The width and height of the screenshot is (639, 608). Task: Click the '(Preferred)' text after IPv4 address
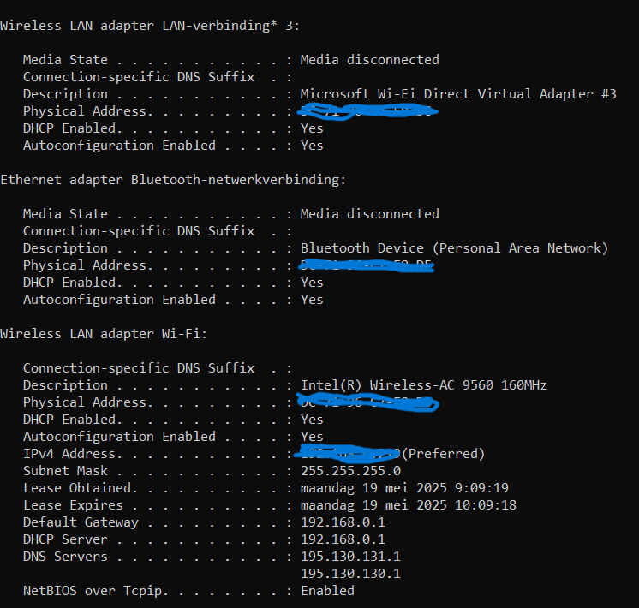tap(444, 454)
